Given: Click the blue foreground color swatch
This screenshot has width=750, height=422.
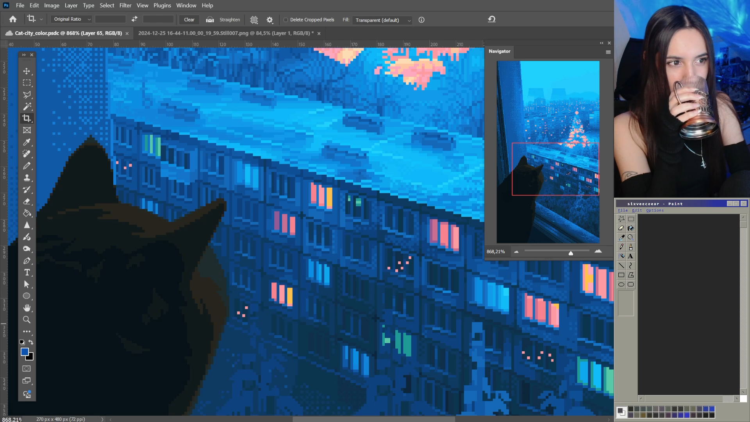Looking at the screenshot, I should 24,352.
